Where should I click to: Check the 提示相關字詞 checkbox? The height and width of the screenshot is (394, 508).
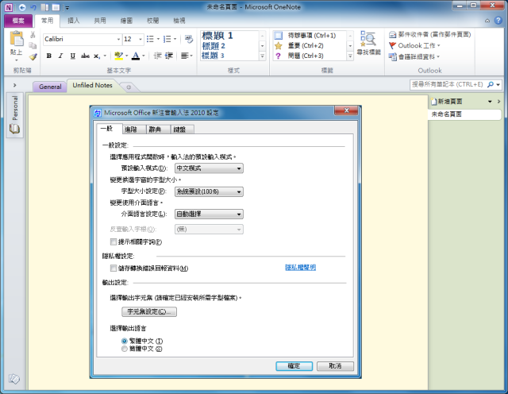(114, 242)
